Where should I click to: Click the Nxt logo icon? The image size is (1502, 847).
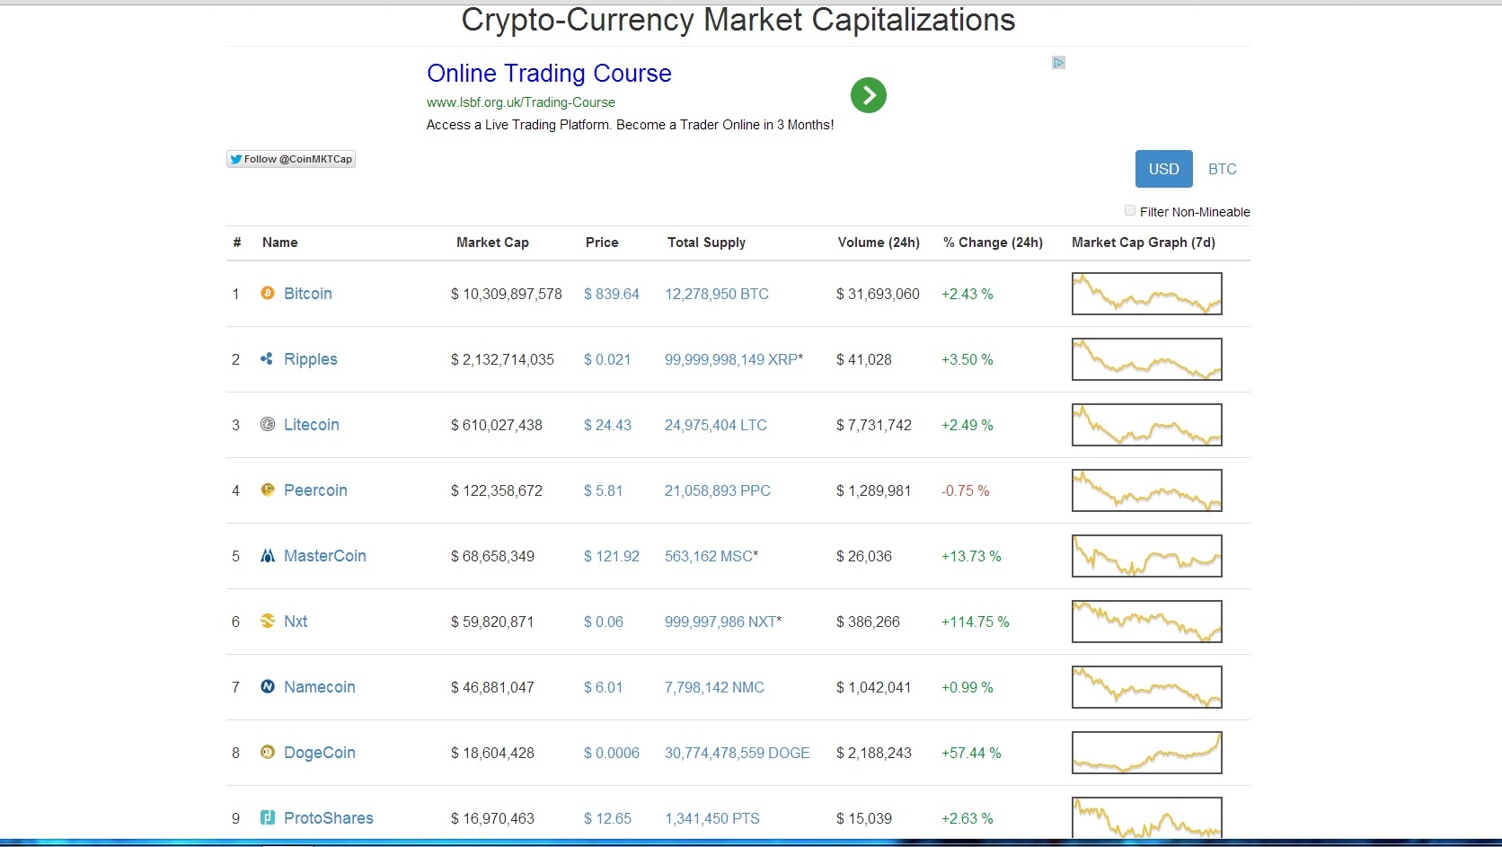click(267, 621)
